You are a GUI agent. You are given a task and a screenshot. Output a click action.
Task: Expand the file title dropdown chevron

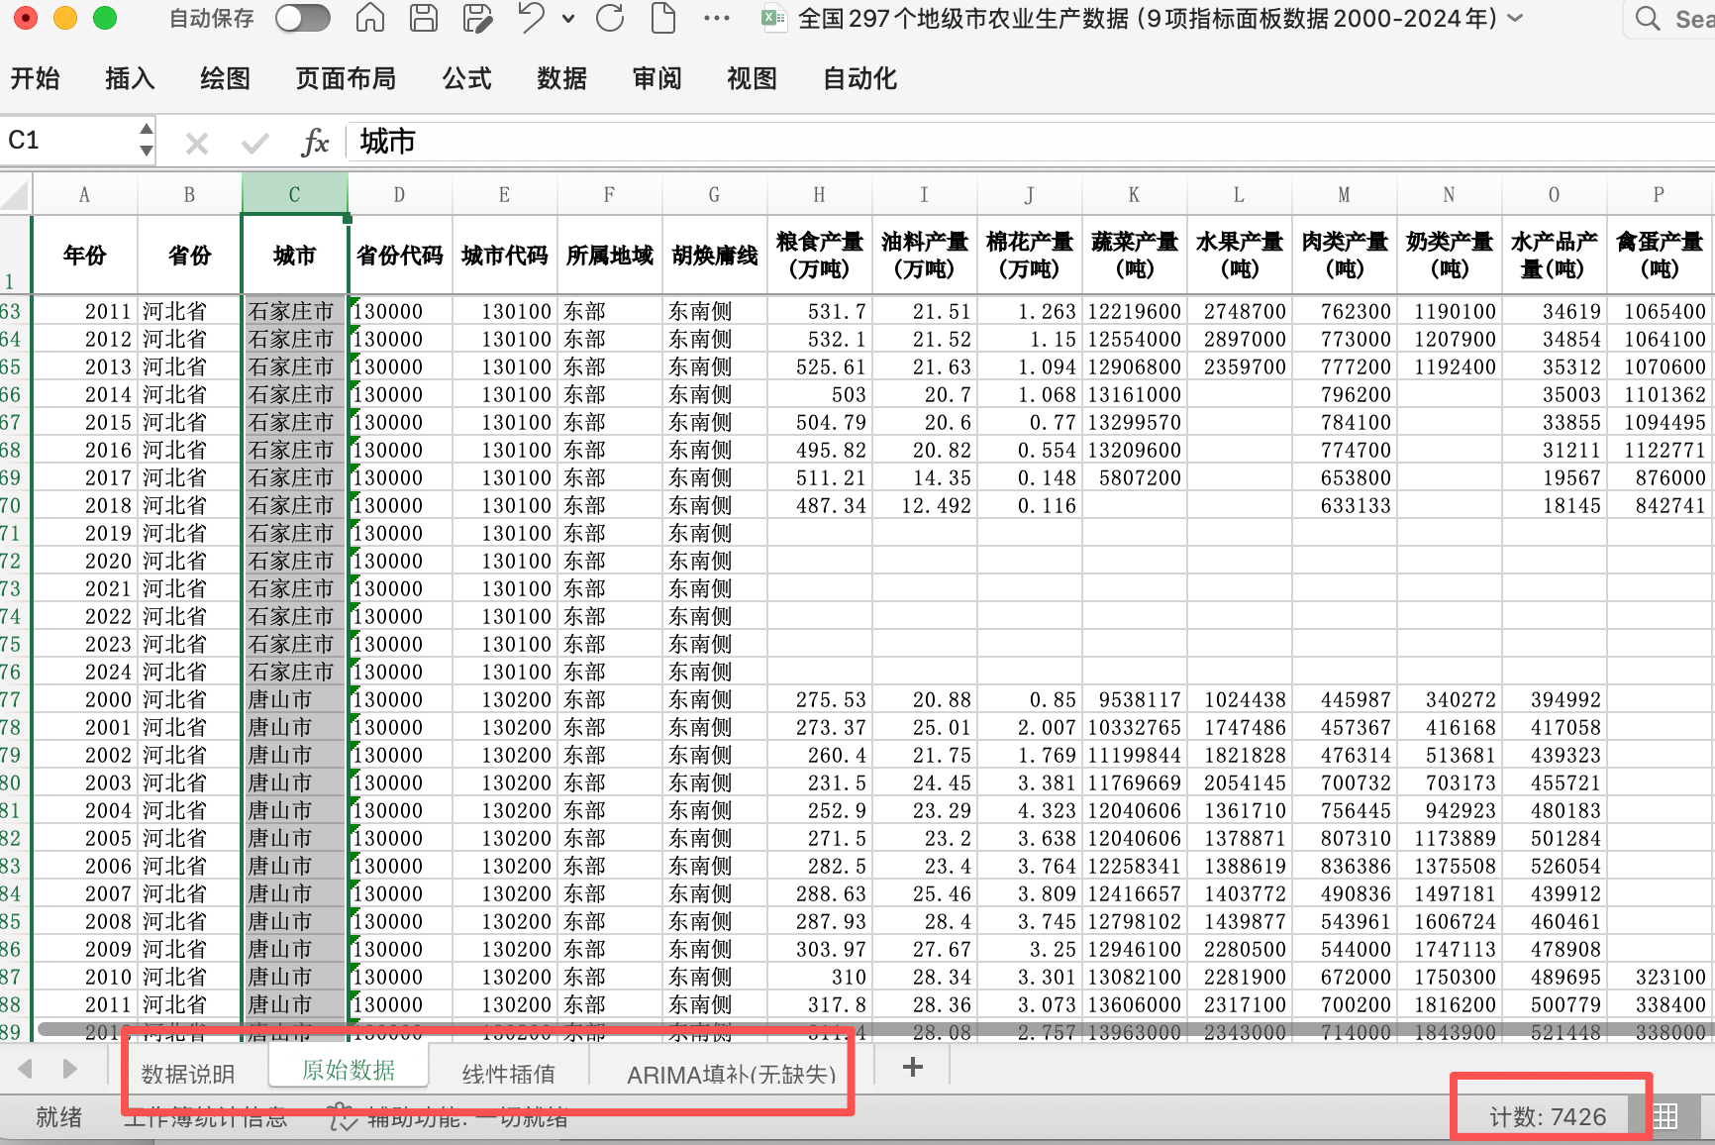click(x=1515, y=18)
